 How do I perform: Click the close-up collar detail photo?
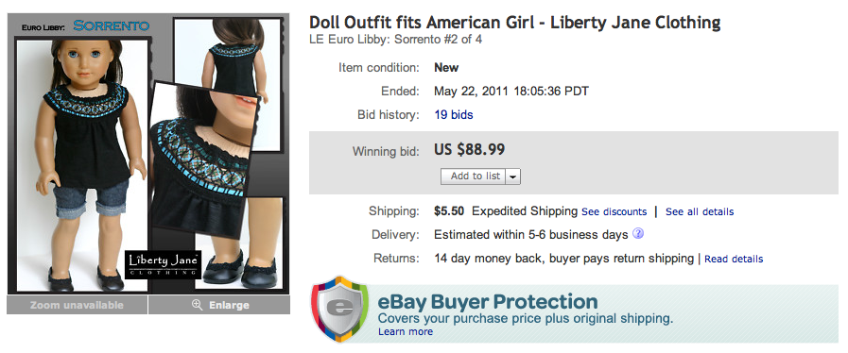(200, 160)
